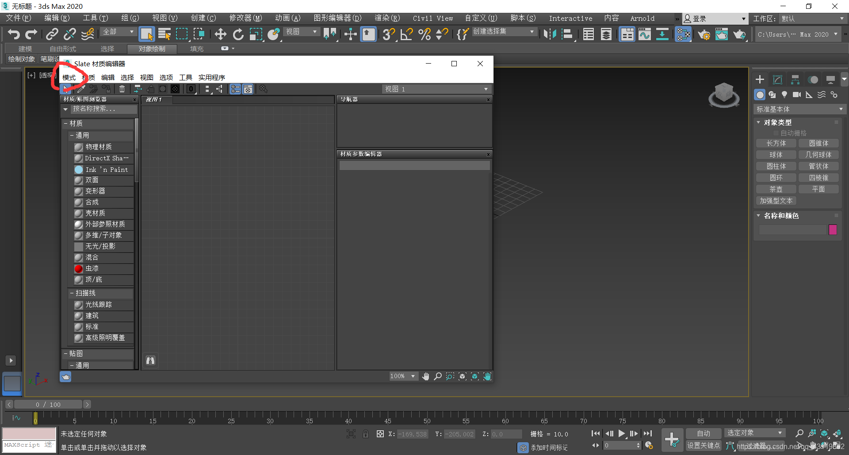The height and width of the screenshot is (455, 849).
Task: Open the Arnold menu
Action: (x=642, y=18)
